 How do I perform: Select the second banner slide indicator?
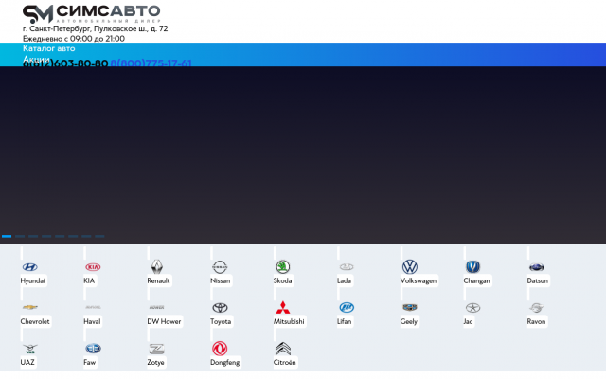point(20,236)
